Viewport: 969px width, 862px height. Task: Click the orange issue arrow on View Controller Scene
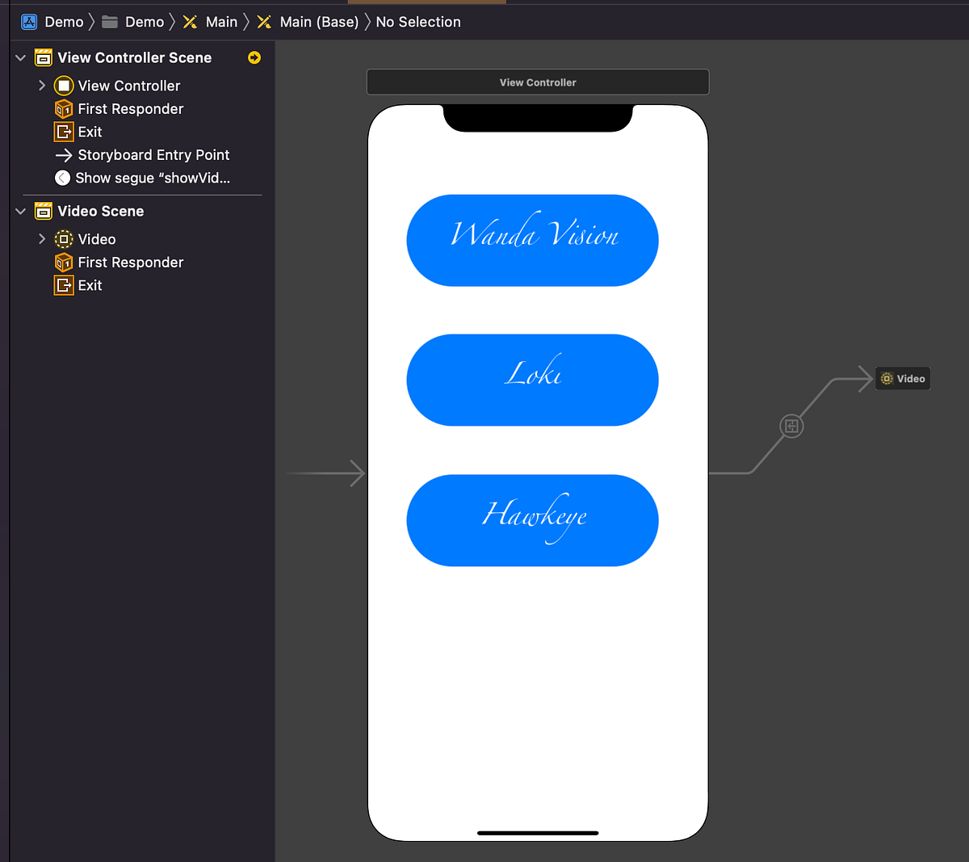(254, 57)
